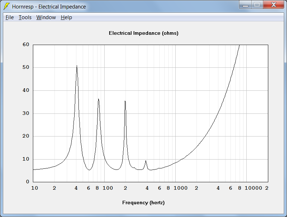Open the Help menu
Image resolution: width=287 pixels, height=217 pixels.
[66, 17]
